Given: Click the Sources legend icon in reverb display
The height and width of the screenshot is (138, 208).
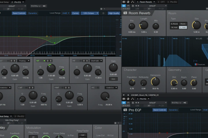Looking at the screenshot, I should [196, 64].
